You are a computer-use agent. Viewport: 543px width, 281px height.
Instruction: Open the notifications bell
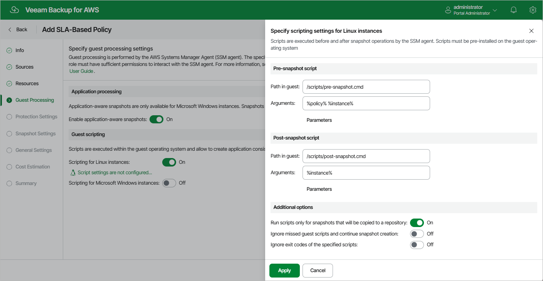[x=513, y=10]
